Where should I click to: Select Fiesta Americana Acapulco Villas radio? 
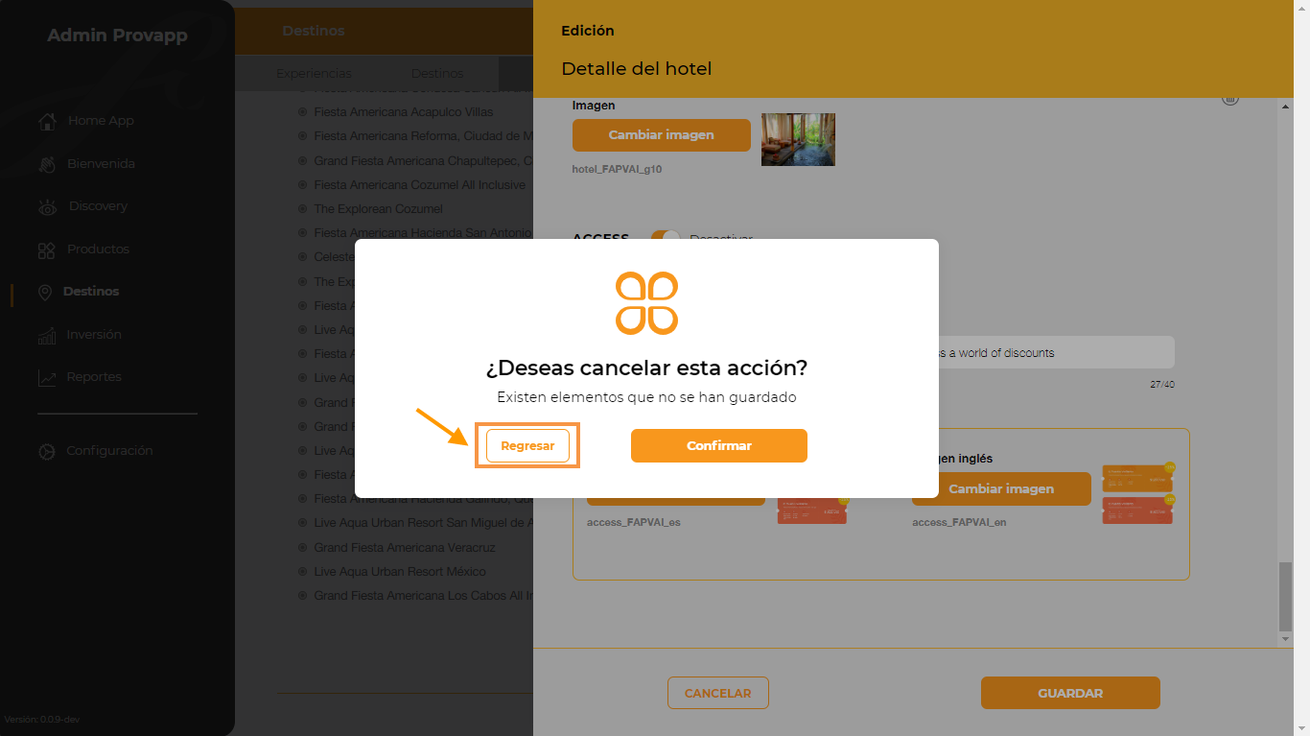pyautogui.click(x=302, y=112)
